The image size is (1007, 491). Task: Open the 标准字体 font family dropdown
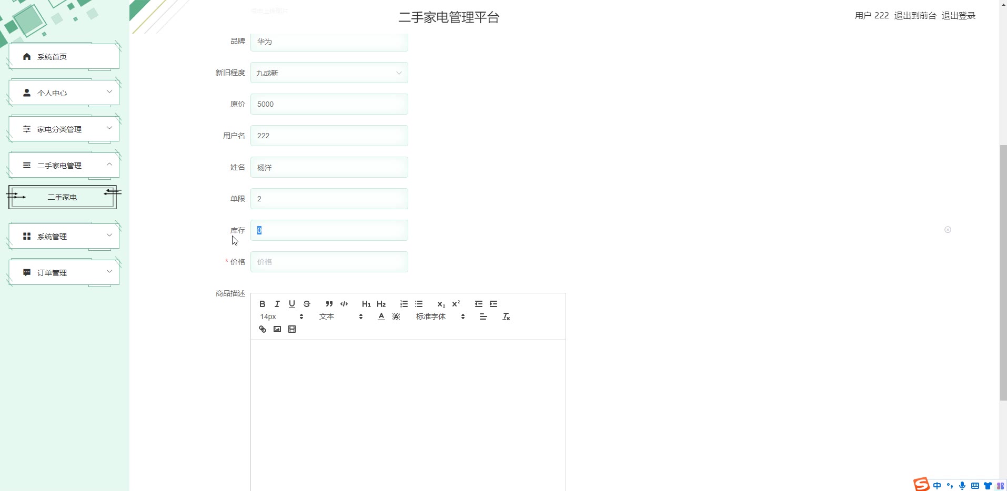440,316
